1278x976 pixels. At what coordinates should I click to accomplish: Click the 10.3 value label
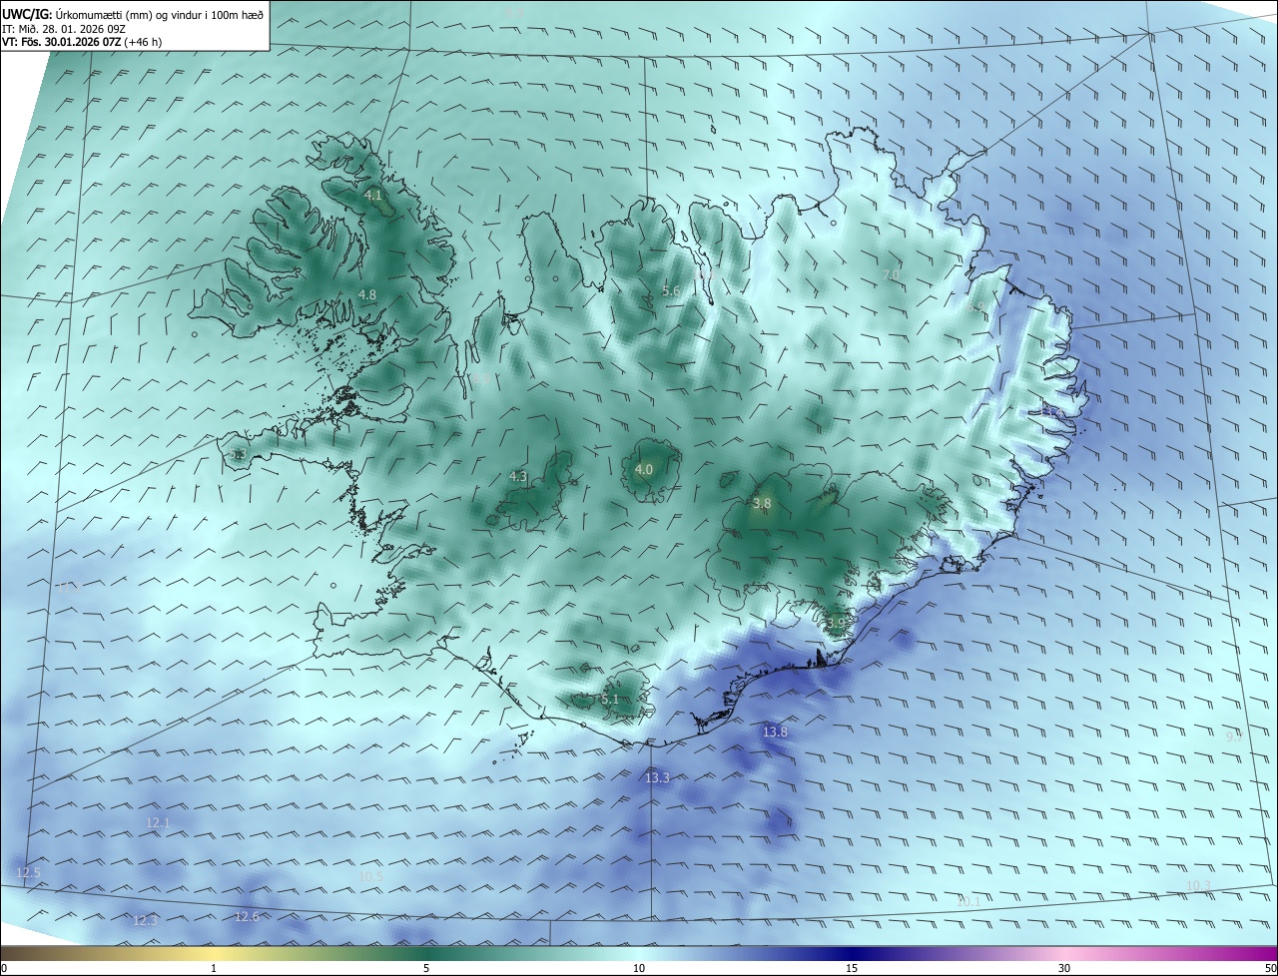click(1198, 886)
